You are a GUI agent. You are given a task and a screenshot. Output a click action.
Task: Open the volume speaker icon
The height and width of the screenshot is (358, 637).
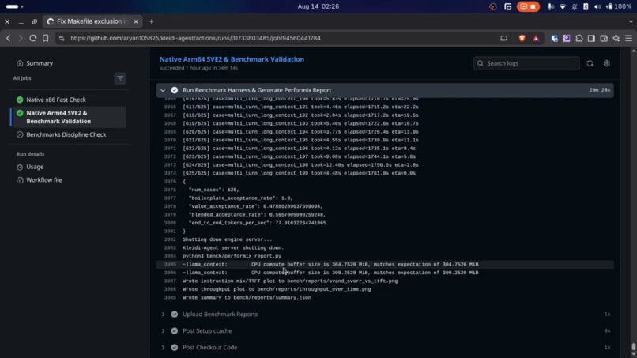pos(597,6)
